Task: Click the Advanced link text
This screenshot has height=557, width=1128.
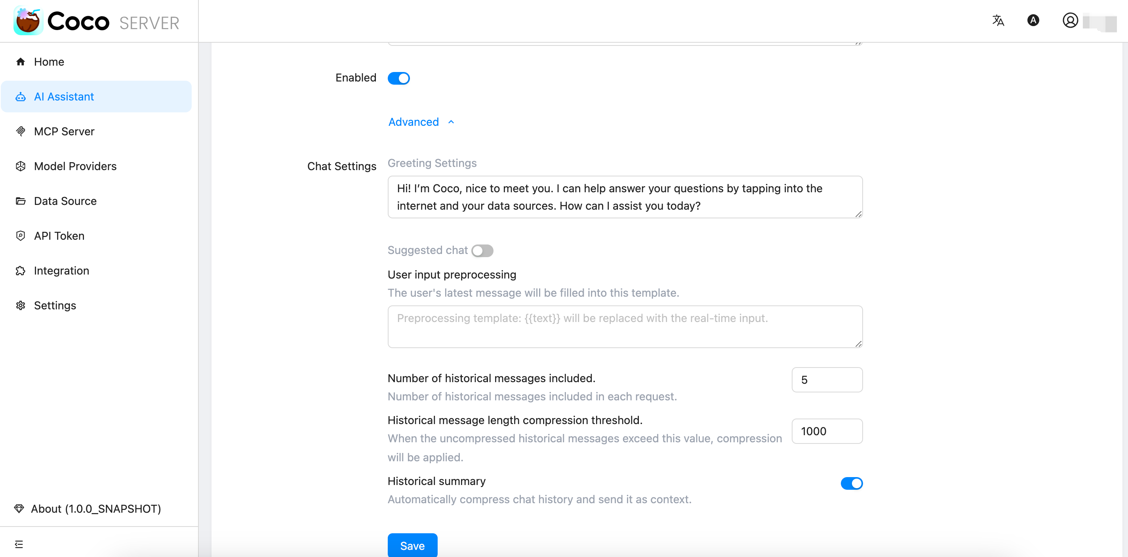Action: [413, 122]
